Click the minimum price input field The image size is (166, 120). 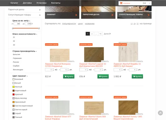(17, 24)
